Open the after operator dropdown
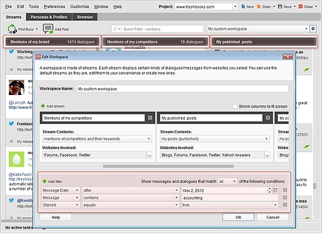Image resolution: width=322 pixels, height=234 pixels. [176, 190]
